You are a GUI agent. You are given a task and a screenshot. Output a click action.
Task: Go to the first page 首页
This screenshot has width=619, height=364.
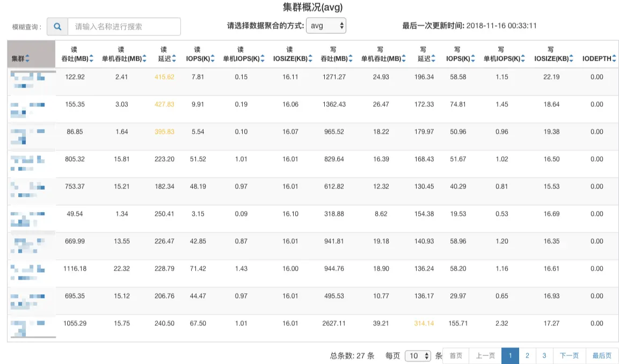pyautogui.click(x=456, y=356)
